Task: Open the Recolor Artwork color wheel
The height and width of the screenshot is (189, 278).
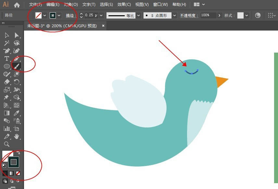Action: [258, 15]
